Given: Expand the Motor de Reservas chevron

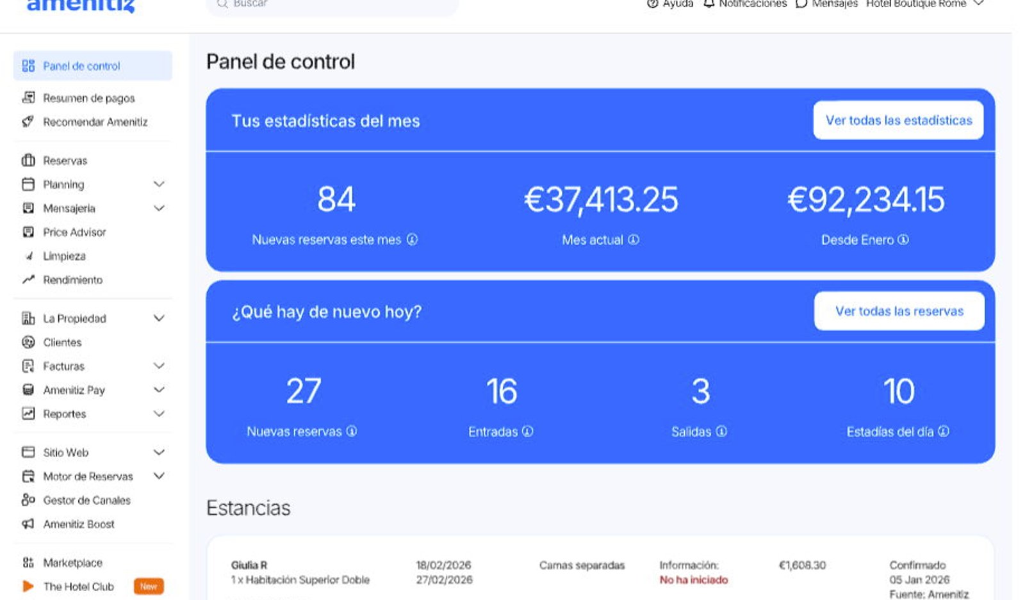Looking at the screenshot, I should 160,476.
